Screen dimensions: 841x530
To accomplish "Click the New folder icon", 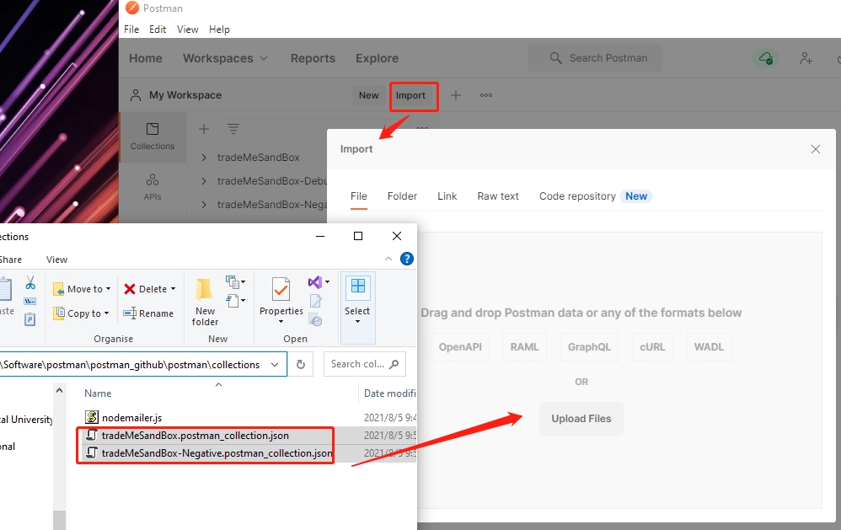I will pyautogui.click(x=204, y=290).
